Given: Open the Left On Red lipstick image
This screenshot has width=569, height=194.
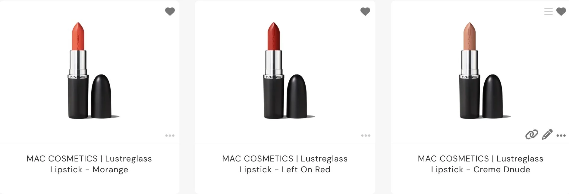Looking at the screenshot, I should pos(285,70).
